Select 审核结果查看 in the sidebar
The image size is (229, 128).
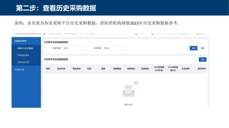click(x=23, y=62)
